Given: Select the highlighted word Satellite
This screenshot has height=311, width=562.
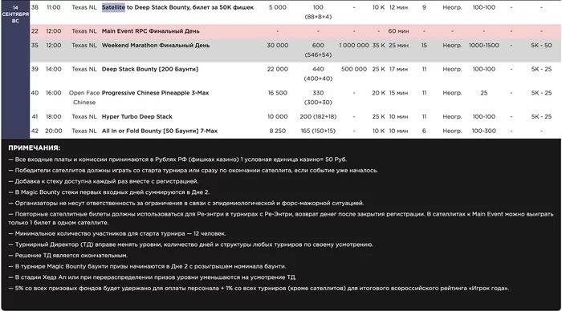Looking at the screenshot, I should pos(113,7).
